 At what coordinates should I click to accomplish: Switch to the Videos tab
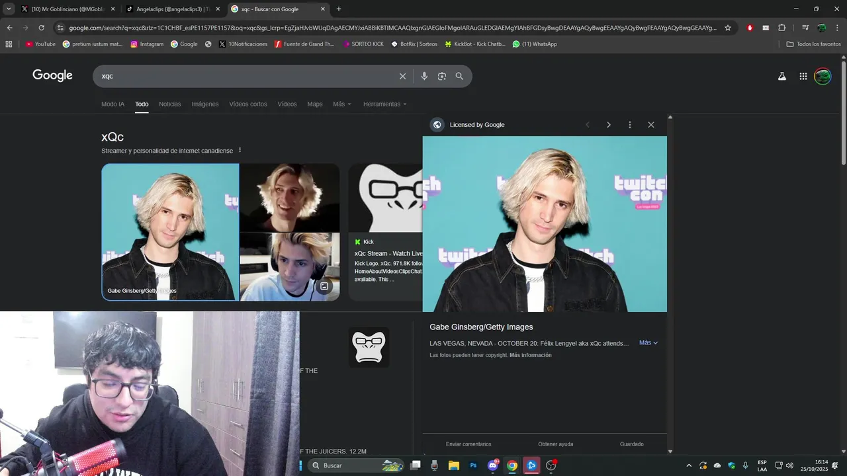[x=287, y=104]
